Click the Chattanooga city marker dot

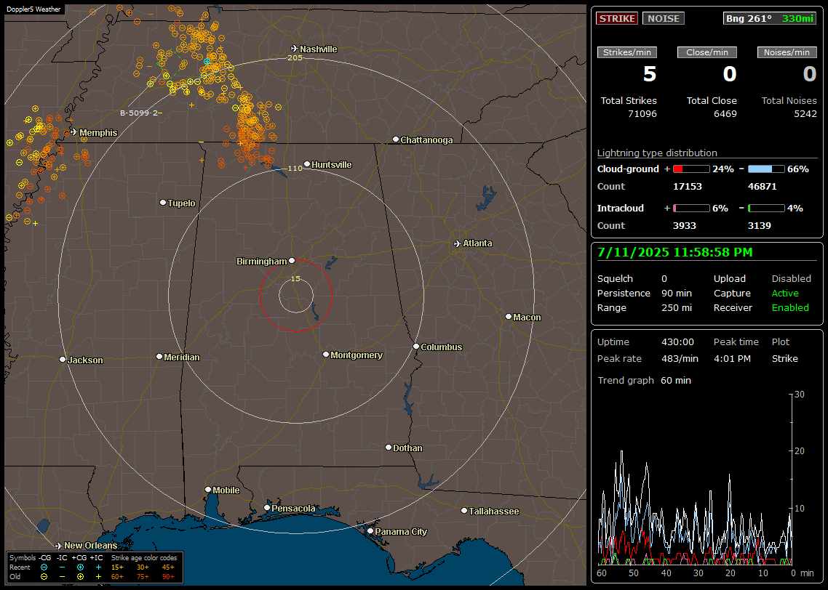tap(396, 140)
